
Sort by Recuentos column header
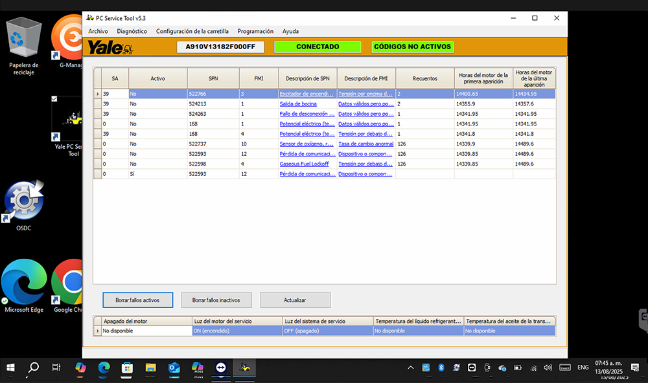click(425, 78)
